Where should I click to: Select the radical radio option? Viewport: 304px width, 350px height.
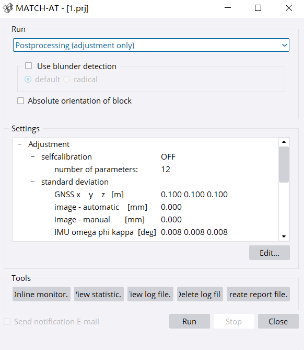pos(67,79)
